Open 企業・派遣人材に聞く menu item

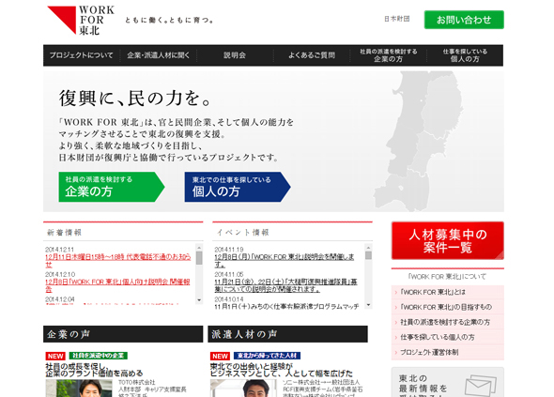(x=159, y=55)
